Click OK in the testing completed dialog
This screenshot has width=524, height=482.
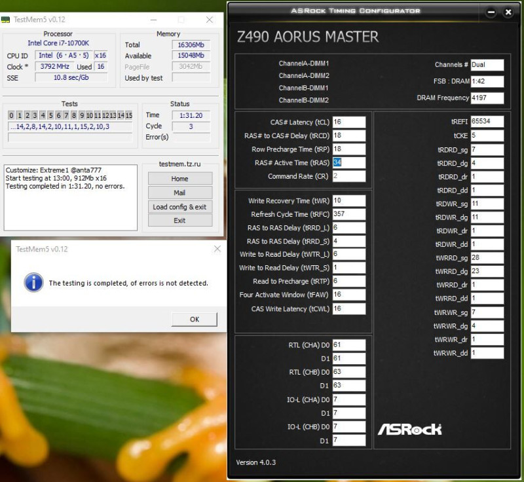(194, 319)
